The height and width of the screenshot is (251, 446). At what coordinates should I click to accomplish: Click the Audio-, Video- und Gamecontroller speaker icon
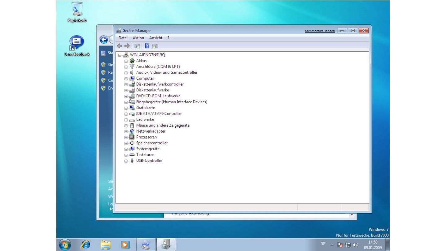pos(132,73)
